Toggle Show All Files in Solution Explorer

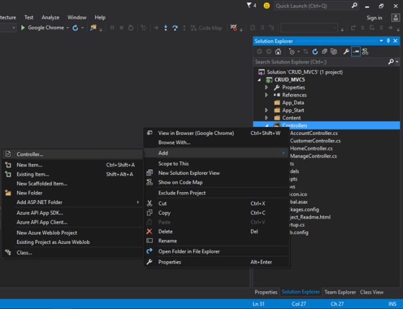334,51
